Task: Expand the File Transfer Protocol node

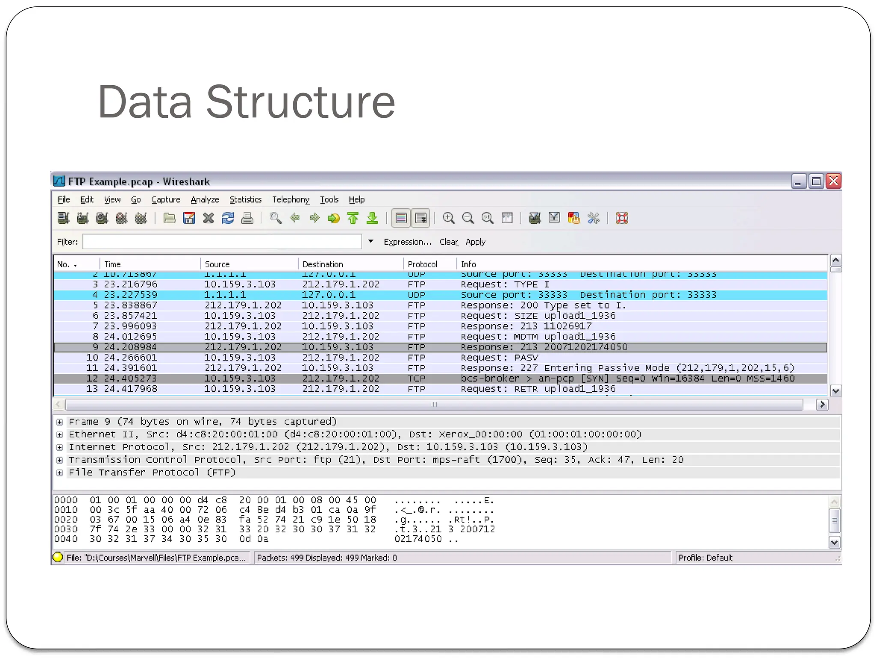Action: 60,473
